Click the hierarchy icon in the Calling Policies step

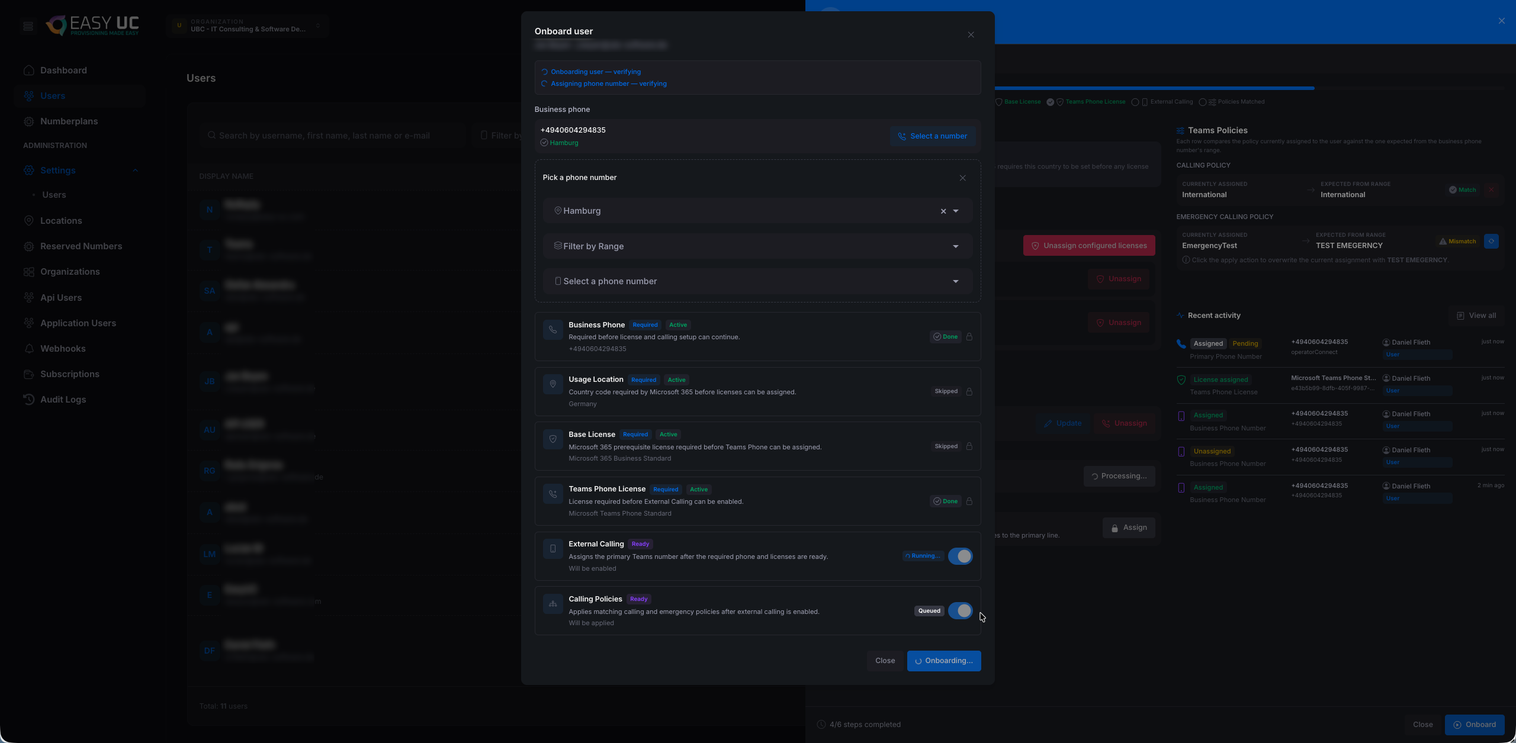[x=553, y=604]
